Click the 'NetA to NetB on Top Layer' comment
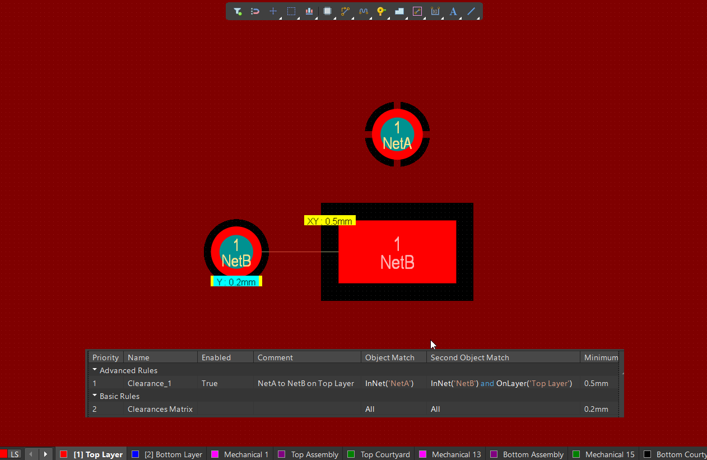Viewport: 707px width, 460px height. coord(306,383)
